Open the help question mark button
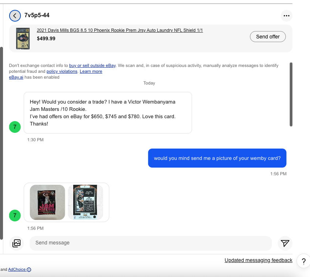 [304, 261]
